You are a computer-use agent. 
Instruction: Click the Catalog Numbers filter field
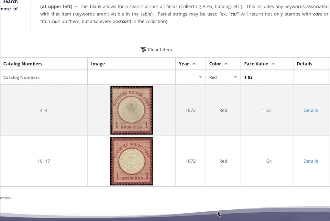click(40, 77)
